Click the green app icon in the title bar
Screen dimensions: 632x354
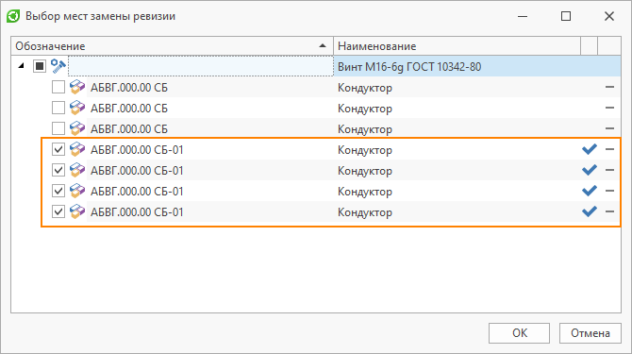(x=13, y=16)
